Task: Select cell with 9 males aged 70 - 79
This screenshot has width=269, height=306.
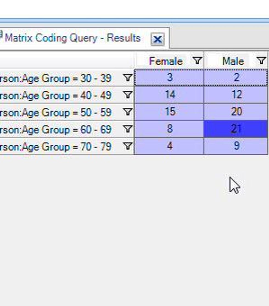Action: click(236, 146)
